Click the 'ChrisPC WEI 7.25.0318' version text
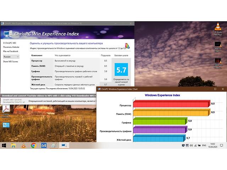The width and height of the screenshot is (227, 170). pyautogui.click(x=12, y=100)
